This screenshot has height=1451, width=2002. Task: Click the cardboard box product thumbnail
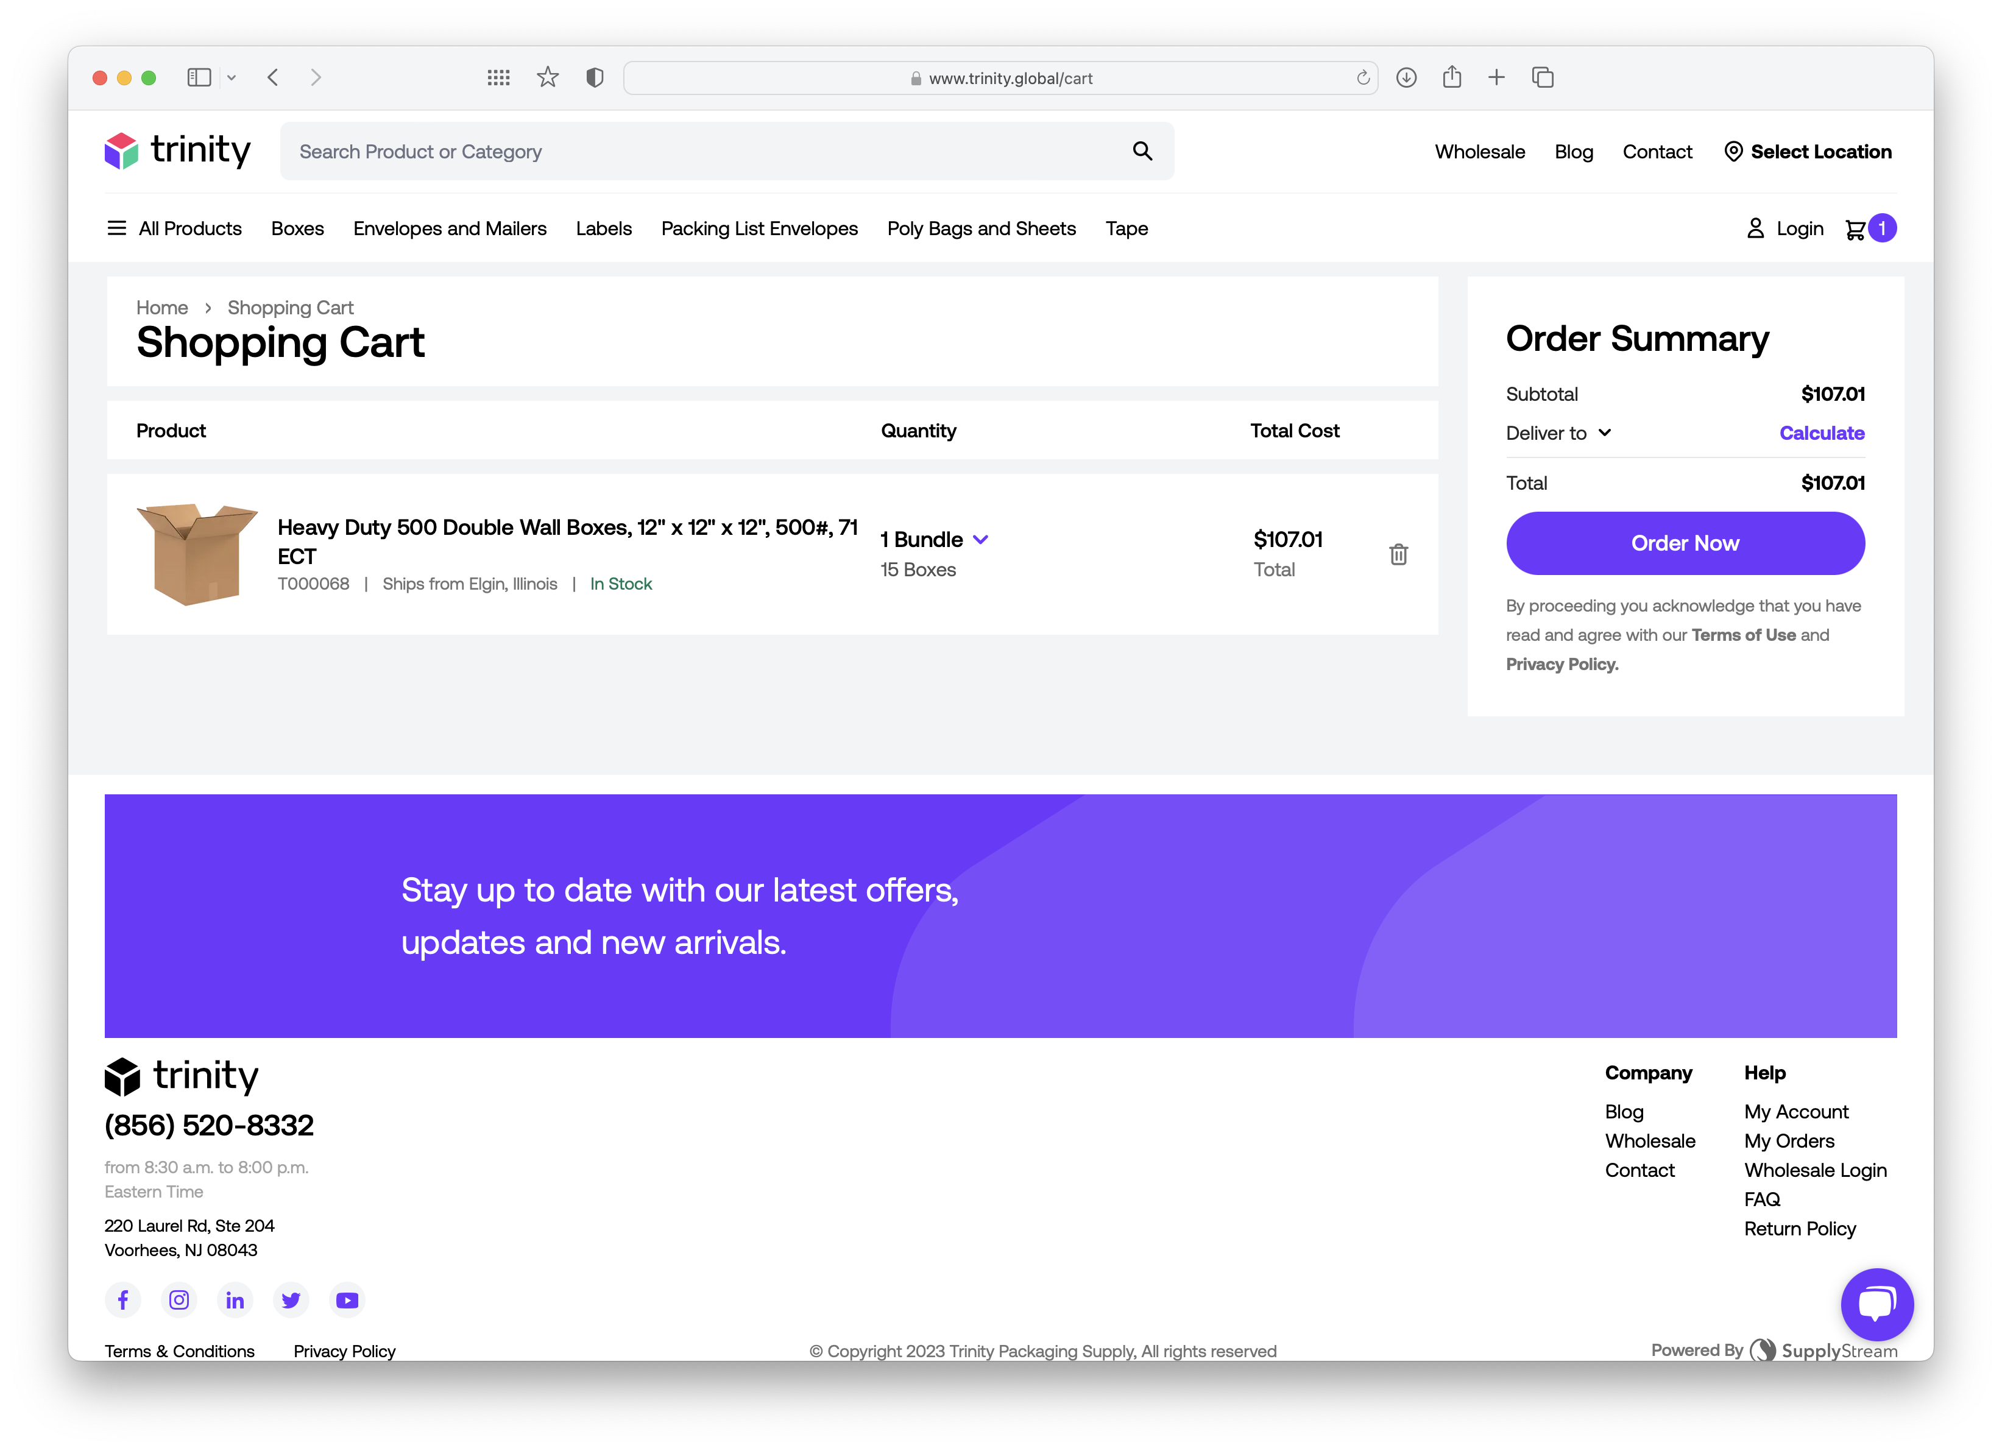point(197,554)
